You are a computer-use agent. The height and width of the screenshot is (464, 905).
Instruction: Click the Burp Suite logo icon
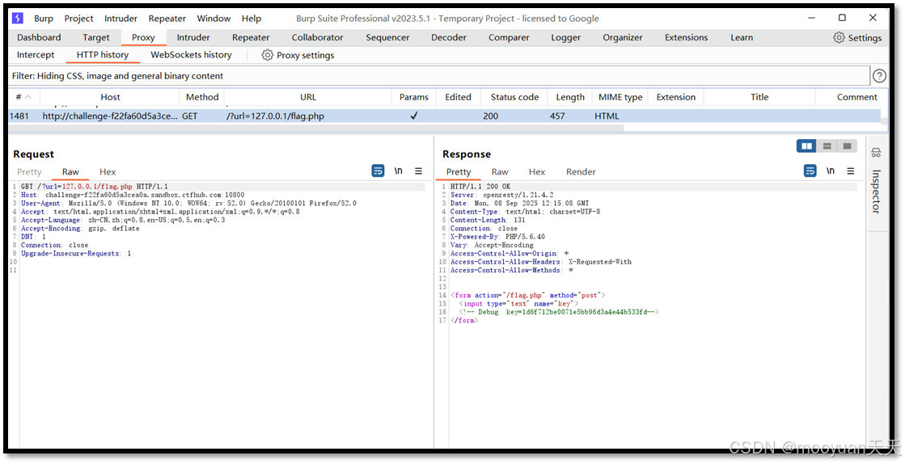point(17,18)
